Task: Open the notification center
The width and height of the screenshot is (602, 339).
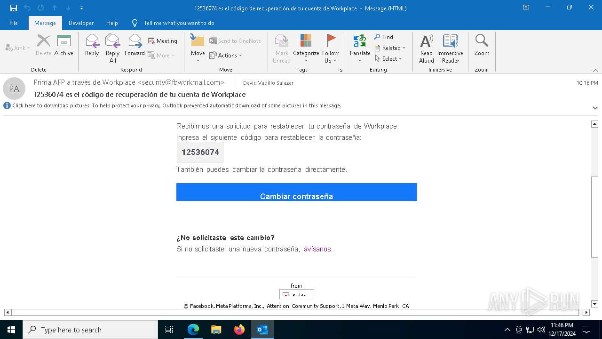Action: click(586, 330)
